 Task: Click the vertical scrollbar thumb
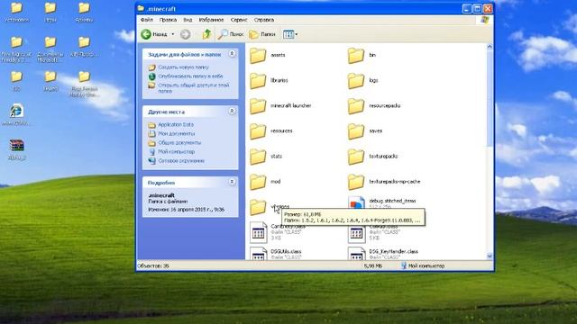coord(490,98)
